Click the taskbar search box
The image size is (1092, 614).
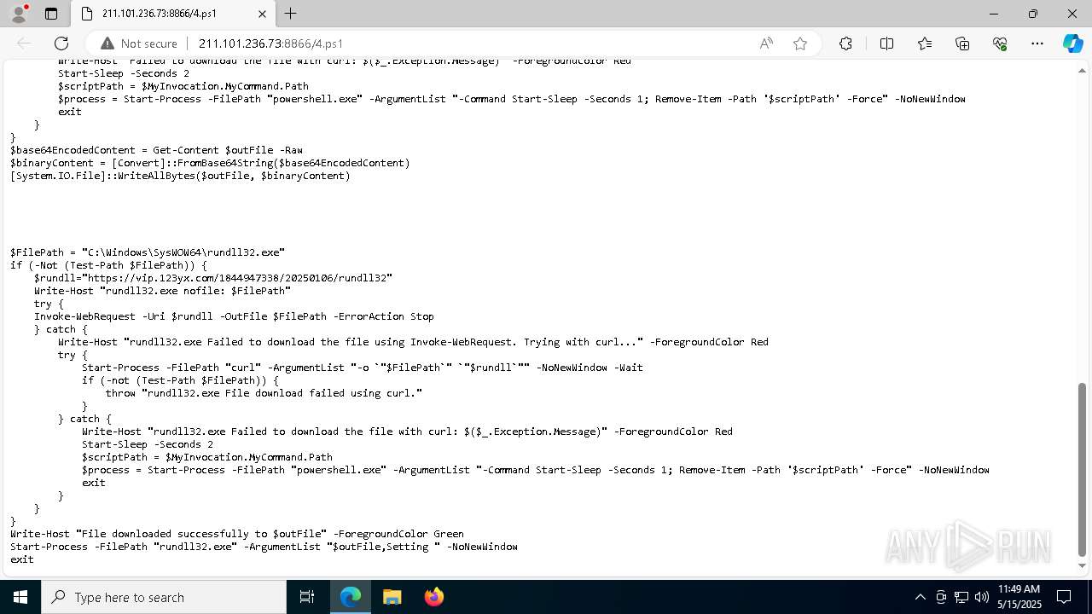[164, 597]
